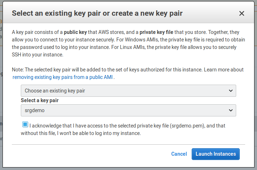Click the dialog title heading text
Image resolution: width=257 pixels, height=170 pixels.
(97, 14)
